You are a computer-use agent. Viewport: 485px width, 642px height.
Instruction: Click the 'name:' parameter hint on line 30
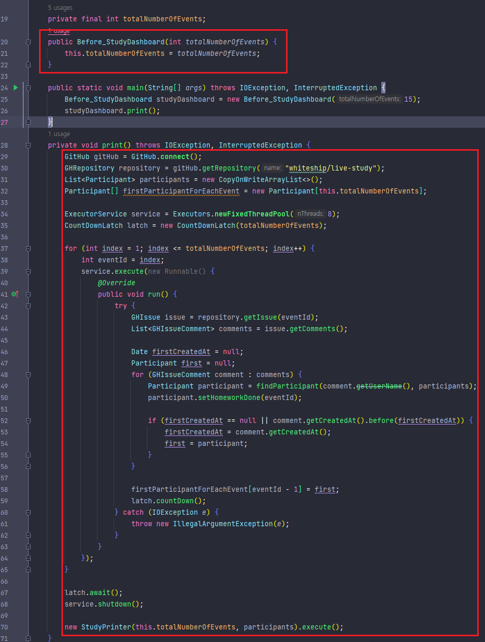(272, 168)
